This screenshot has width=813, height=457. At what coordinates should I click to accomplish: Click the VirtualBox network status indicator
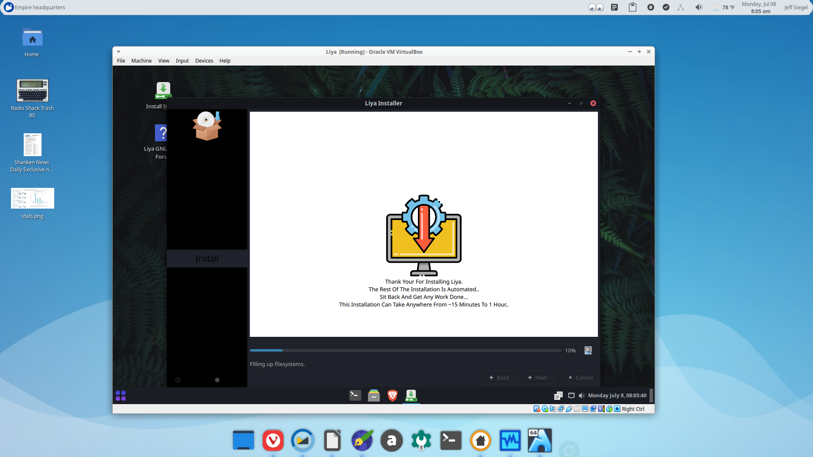tap(561, 409)
